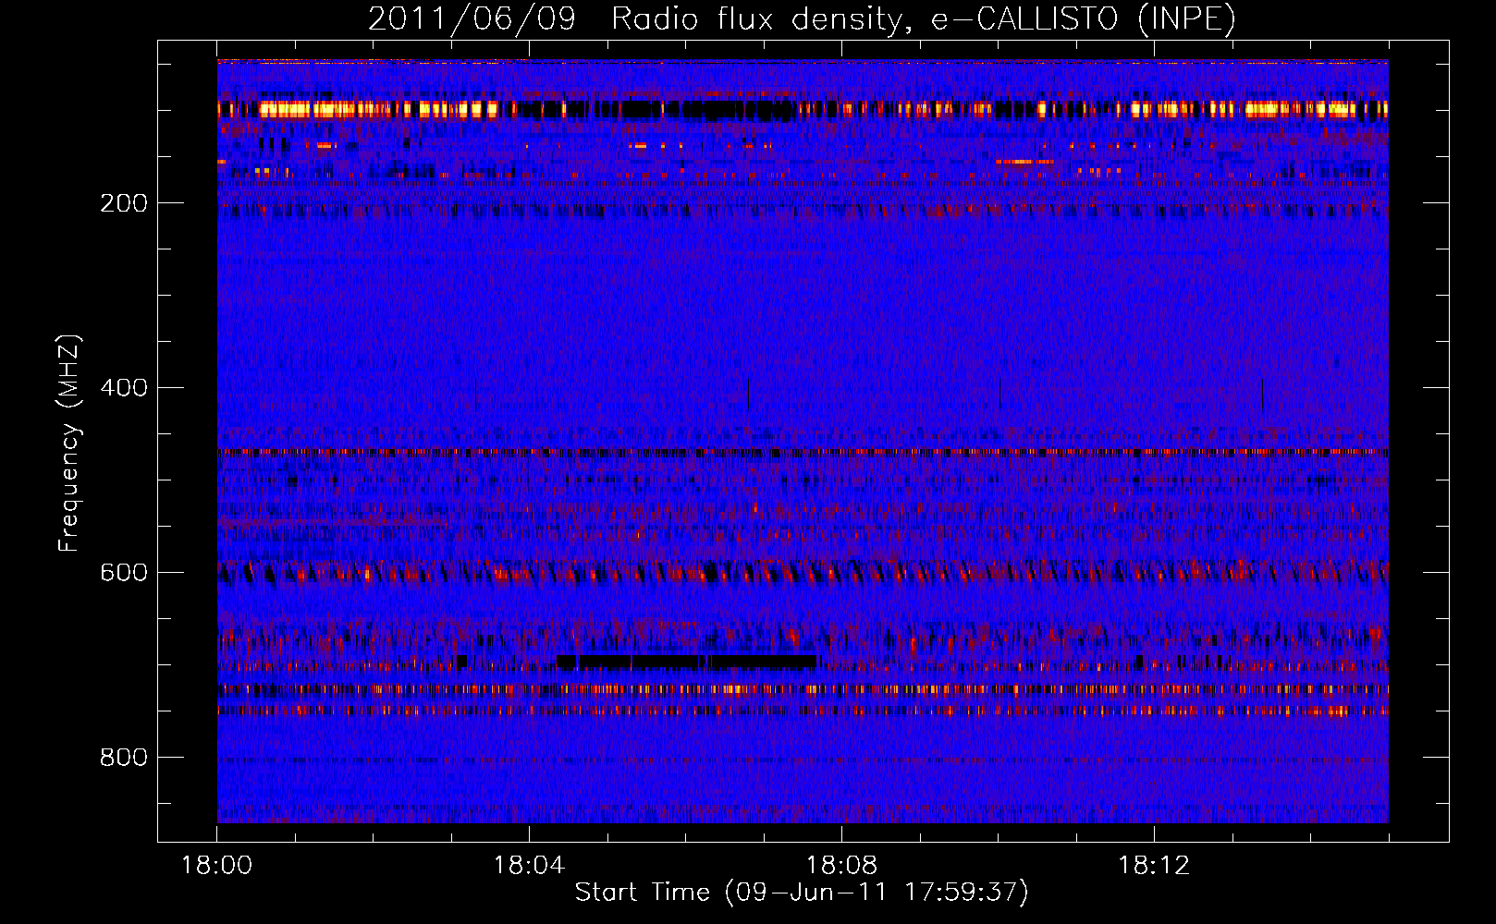The width and height of the screenshot is (1496, 924).
Task: Click the 18:00 time tick label
Action: pos(217,865)
